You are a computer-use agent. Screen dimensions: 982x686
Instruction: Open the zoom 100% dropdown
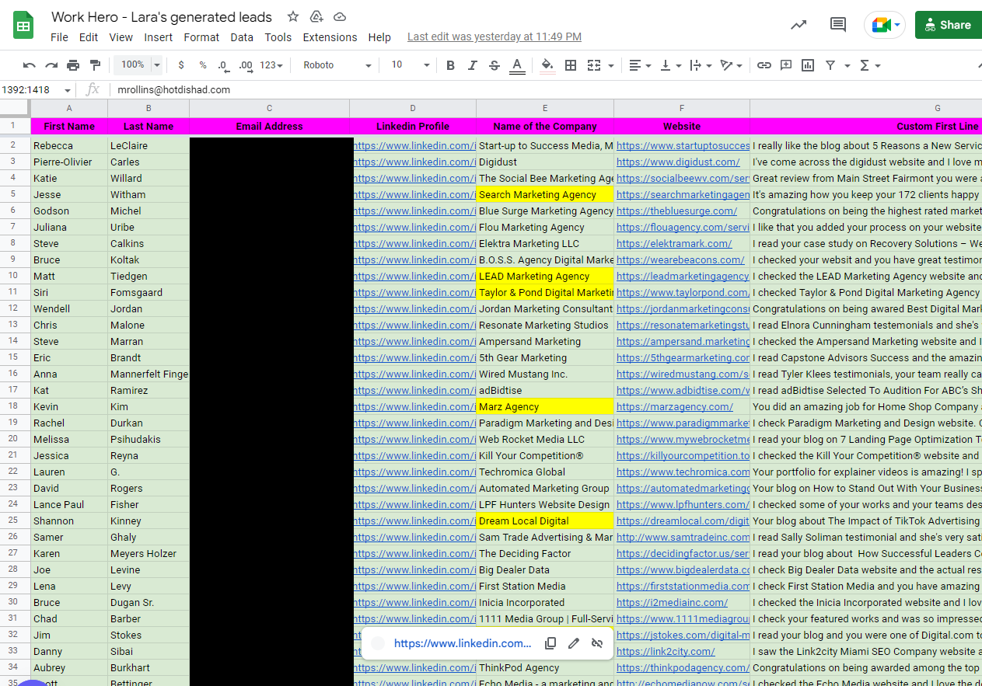[x=138, y=65]
